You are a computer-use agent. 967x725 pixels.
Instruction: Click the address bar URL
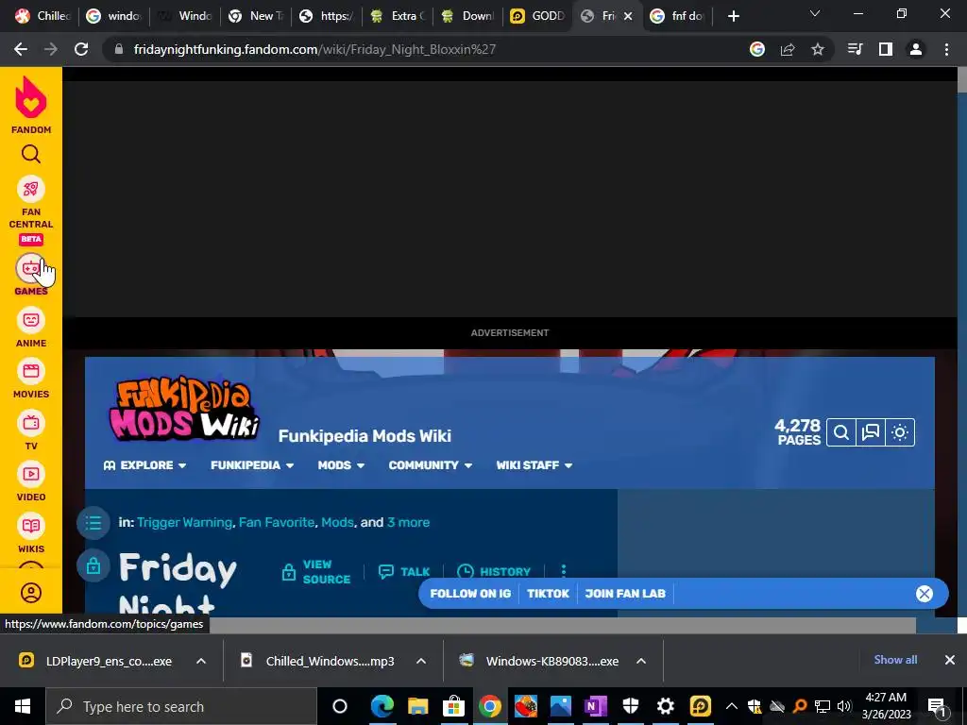click(314, 49)
